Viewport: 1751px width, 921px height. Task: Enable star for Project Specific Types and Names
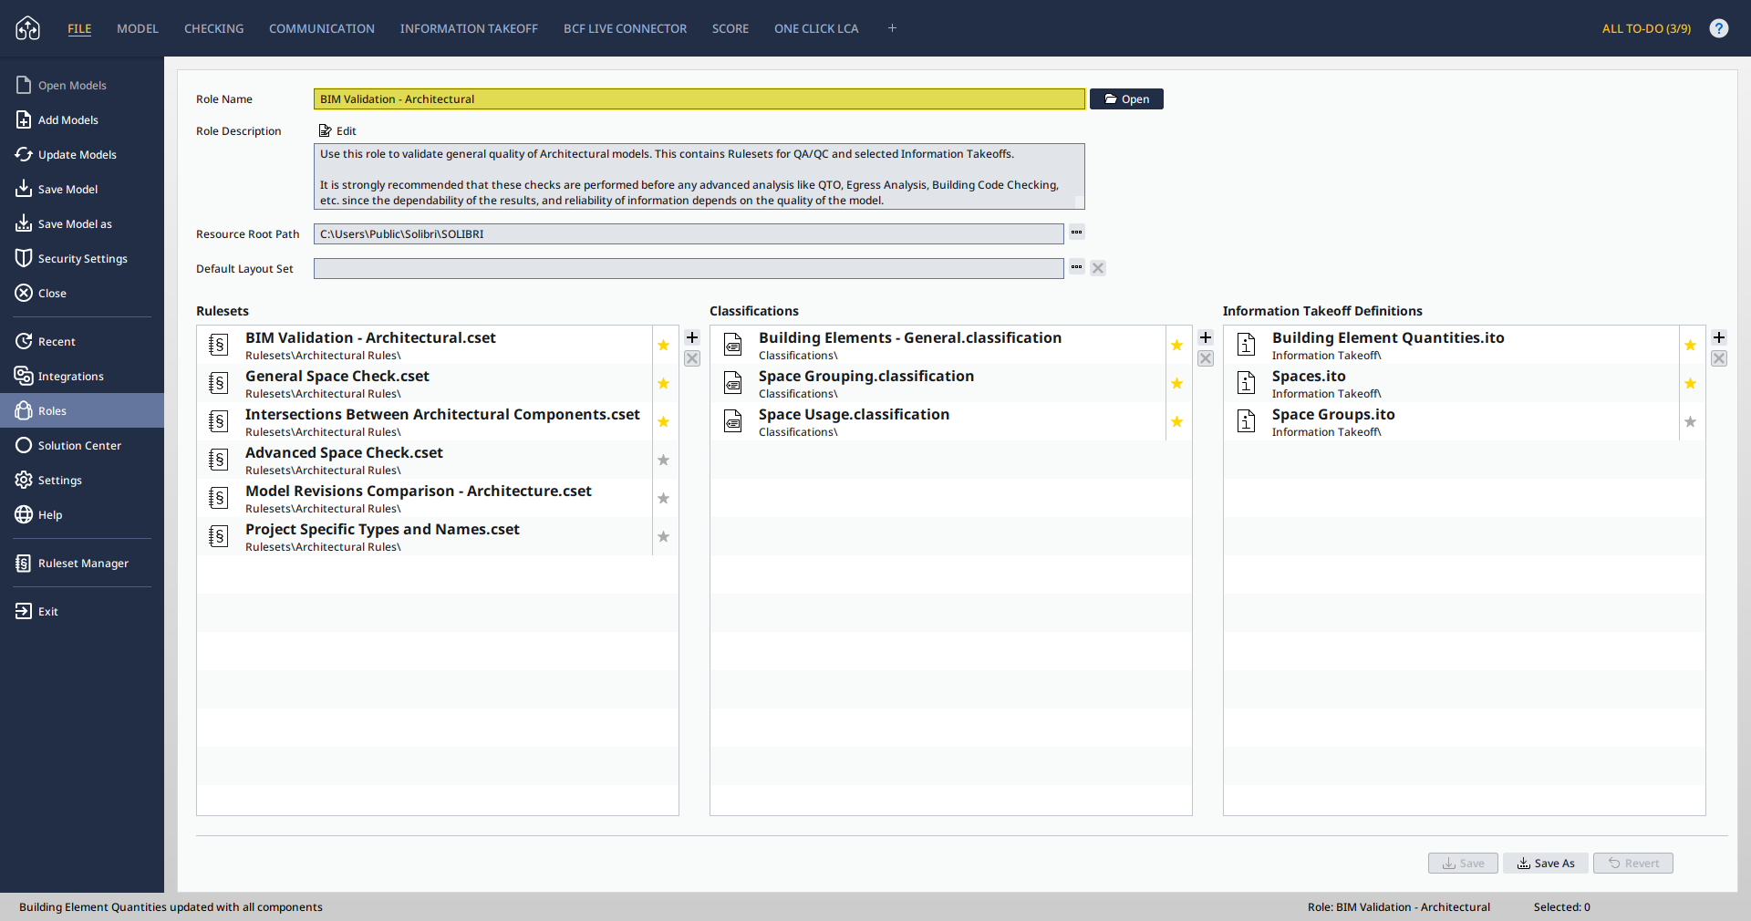click(x=664, y=536)
